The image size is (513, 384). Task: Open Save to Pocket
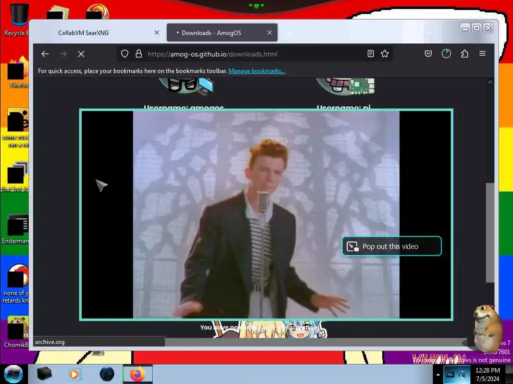pyautogui.click(x=428, y=53)
